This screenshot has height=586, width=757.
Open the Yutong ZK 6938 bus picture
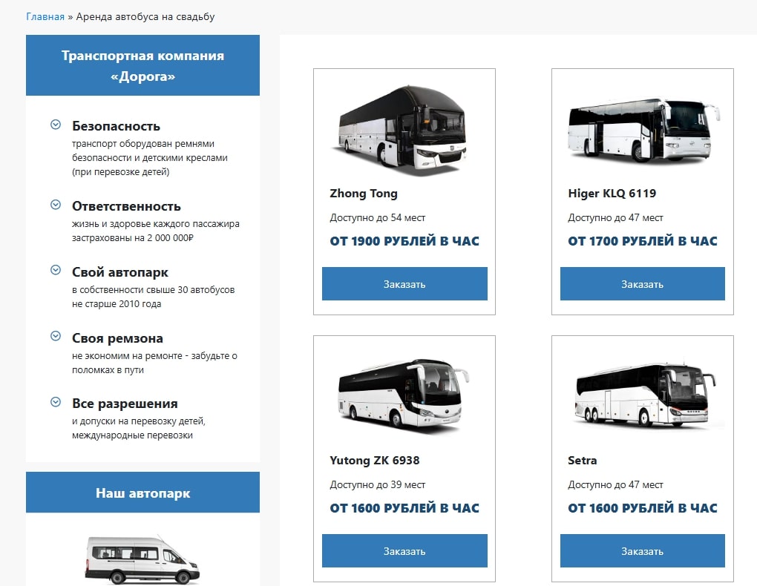[404, 393]
